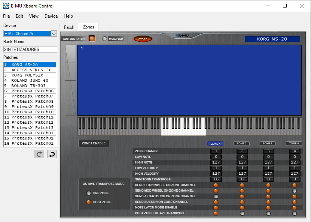Click Zone 4 high velocity value 127
The width and height of the screenshot is (311, 222).
295,174
